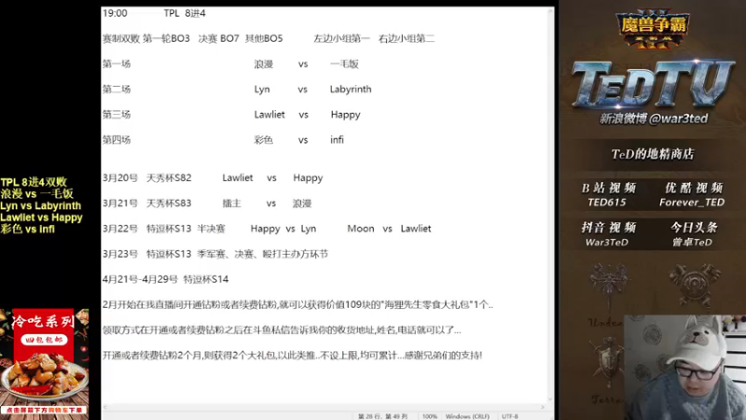
Task: Click UTF-8 encoding status entry
Action: pyautogui.click(x=509, y=416)
